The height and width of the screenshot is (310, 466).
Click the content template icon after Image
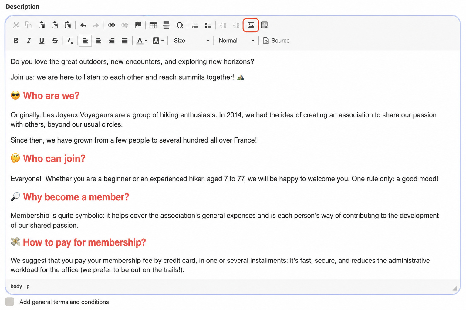point(264,25)
